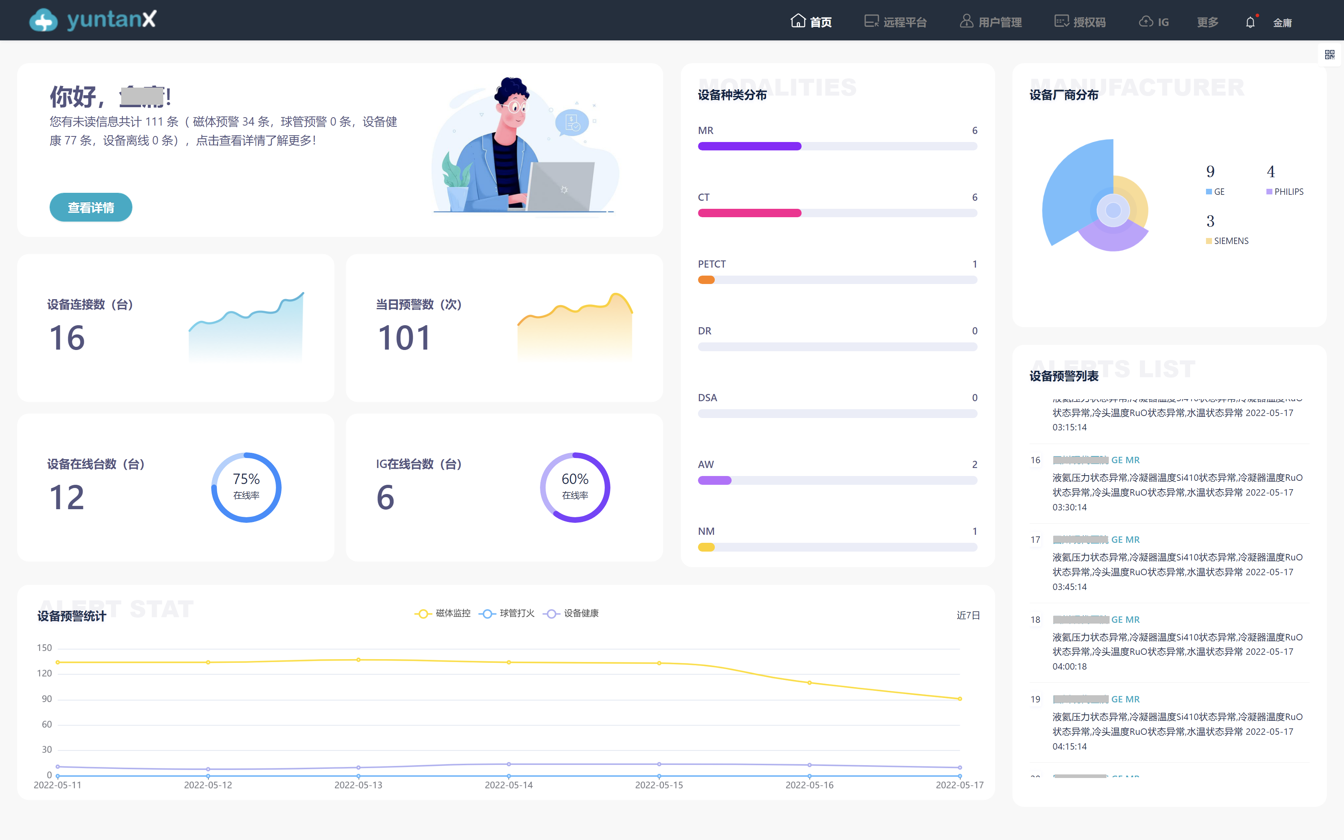Open the QR code icon at right edge
This screenshot has height=840, width=1344.
[x=1330, y=54]
